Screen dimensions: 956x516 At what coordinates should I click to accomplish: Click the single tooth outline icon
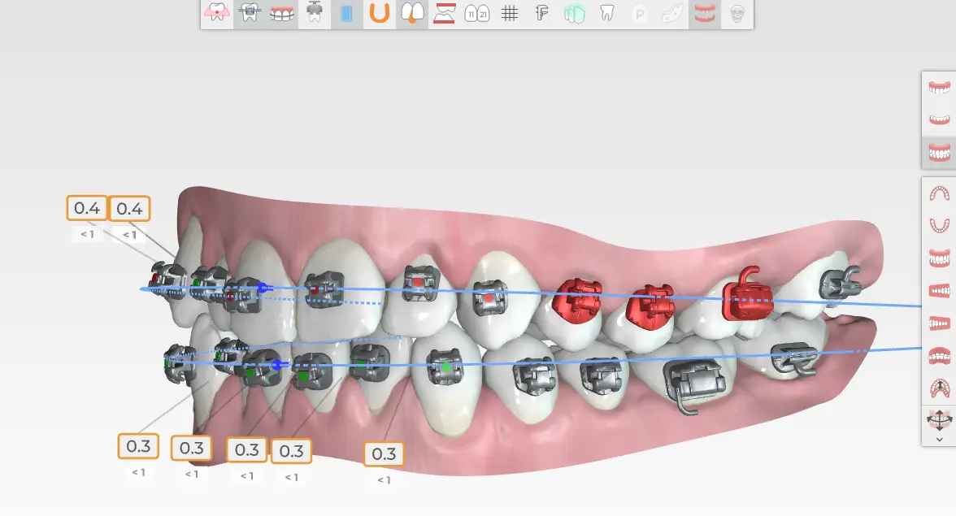coord(607,14)
